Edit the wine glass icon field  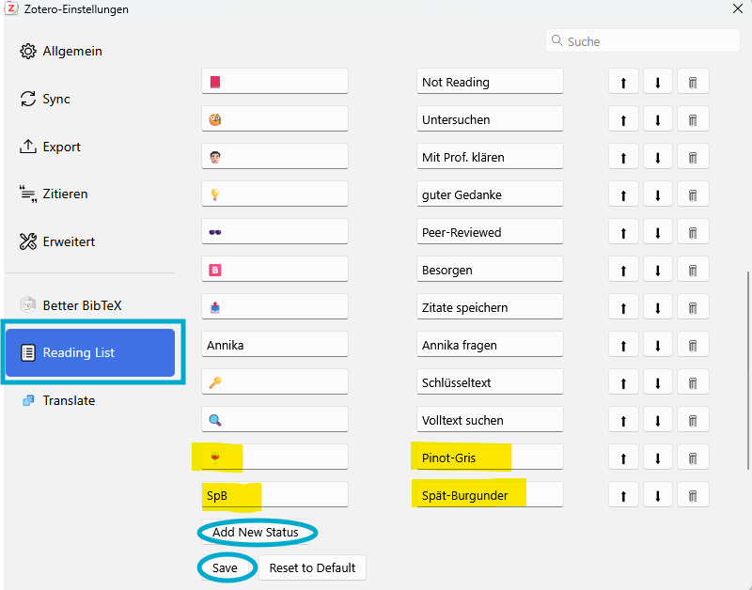coord(274,458)
